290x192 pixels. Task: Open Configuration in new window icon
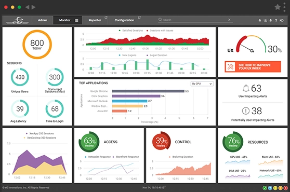[139, 18]
